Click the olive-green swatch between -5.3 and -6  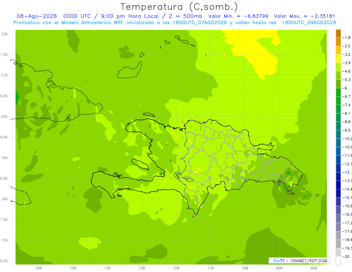coord(338,84)
